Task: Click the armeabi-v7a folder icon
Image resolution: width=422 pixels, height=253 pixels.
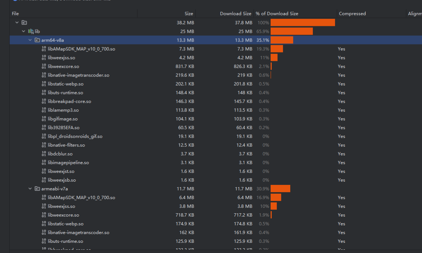Action: pos(37,189)
